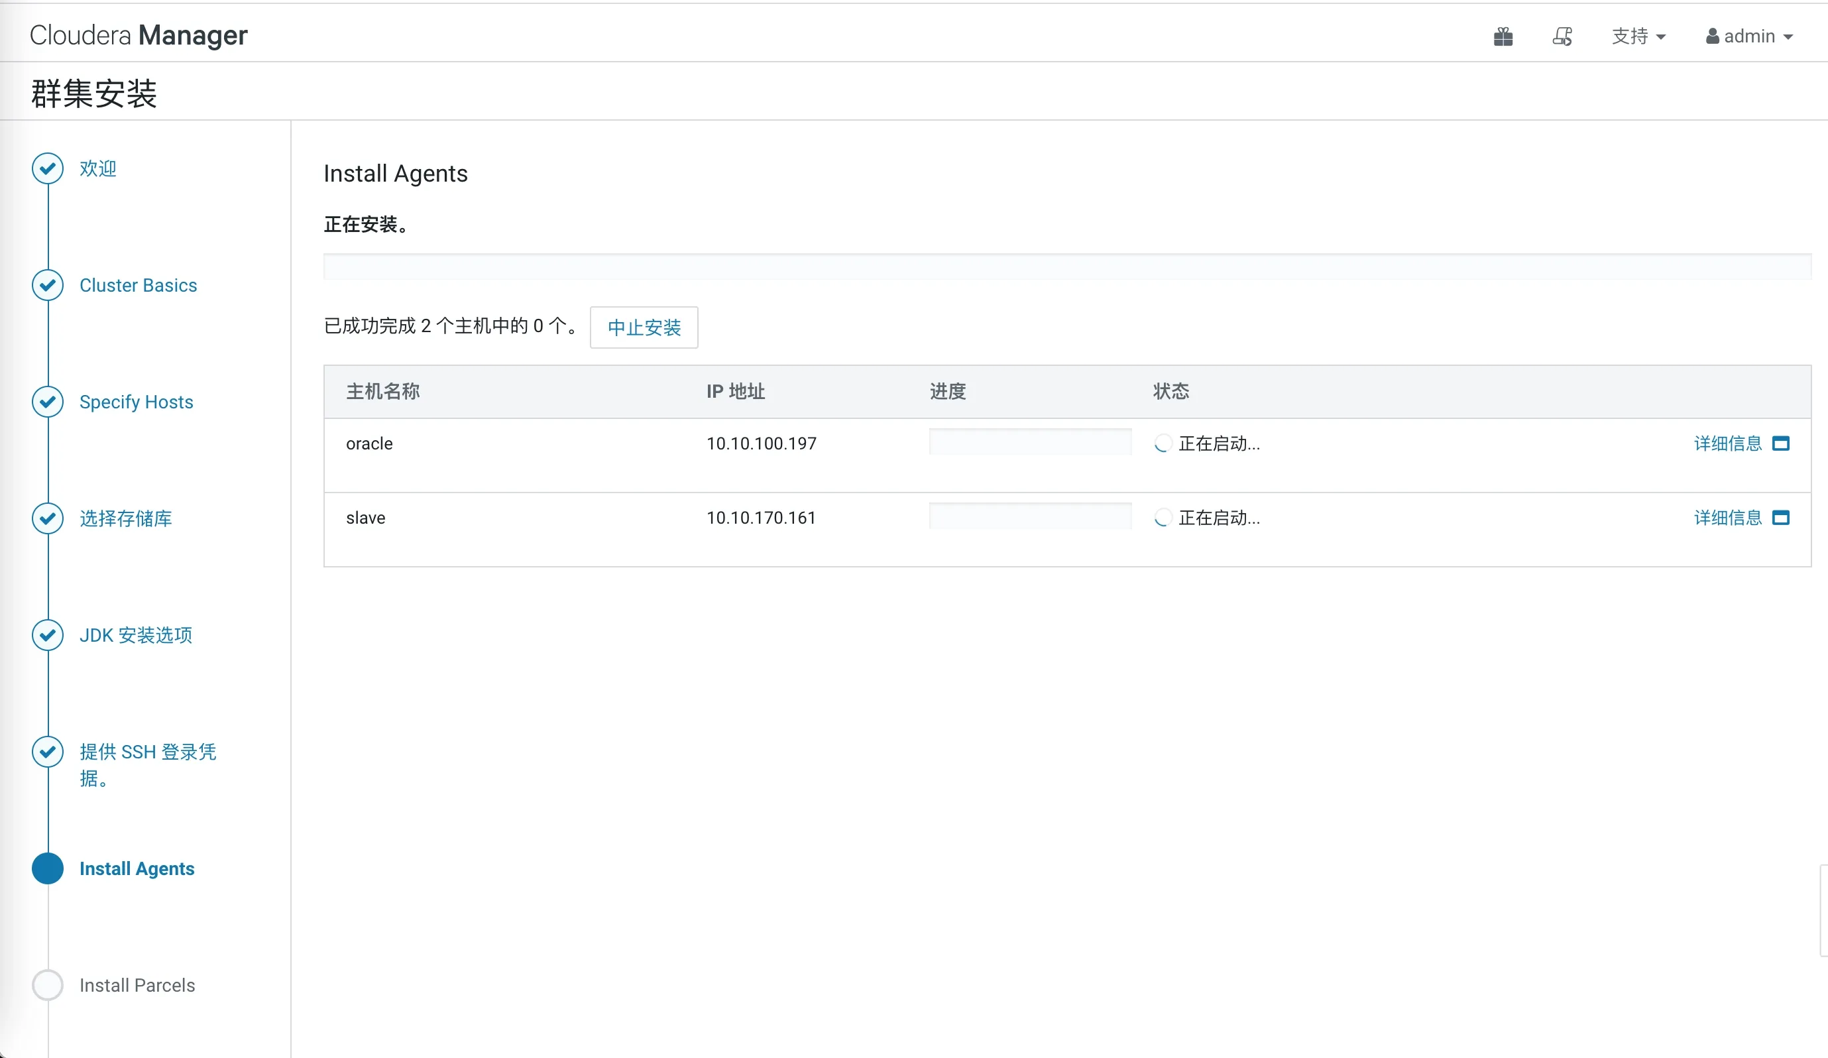Click the Install Agents filled step circle

pos(47,868)
